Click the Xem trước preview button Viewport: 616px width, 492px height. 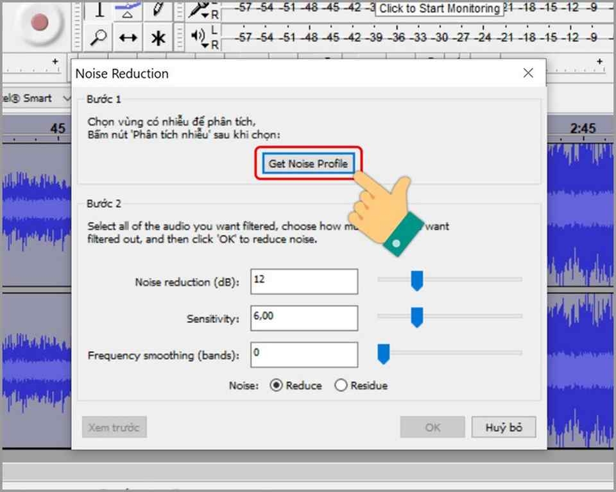click(114, 427)
